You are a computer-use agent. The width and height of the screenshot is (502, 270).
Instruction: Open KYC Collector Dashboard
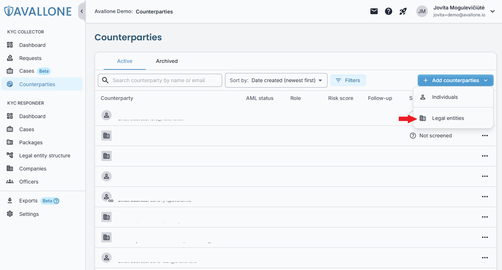click(x=32, y=45)
